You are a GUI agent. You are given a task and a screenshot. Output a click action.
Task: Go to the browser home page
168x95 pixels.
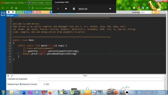coord(16,8)
